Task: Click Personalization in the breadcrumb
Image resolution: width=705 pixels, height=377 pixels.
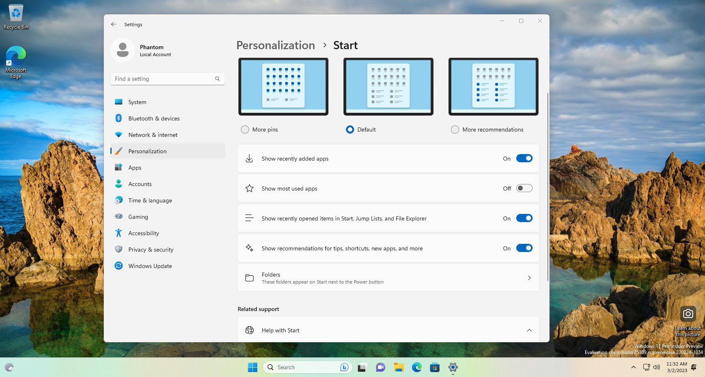Action: click(x=275, y=45)
